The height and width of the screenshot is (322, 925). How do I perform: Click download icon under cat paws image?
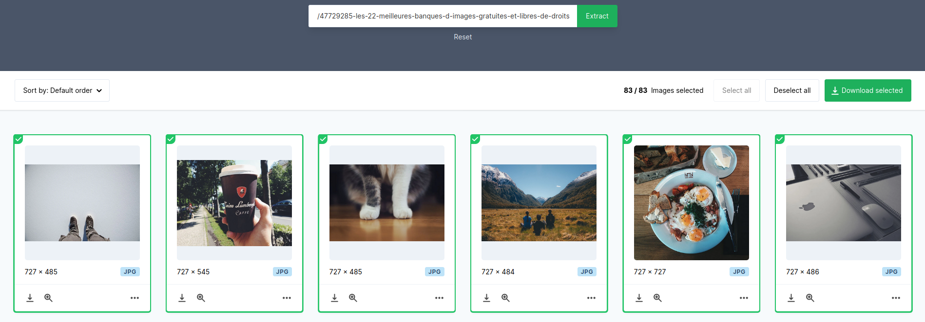334,298
